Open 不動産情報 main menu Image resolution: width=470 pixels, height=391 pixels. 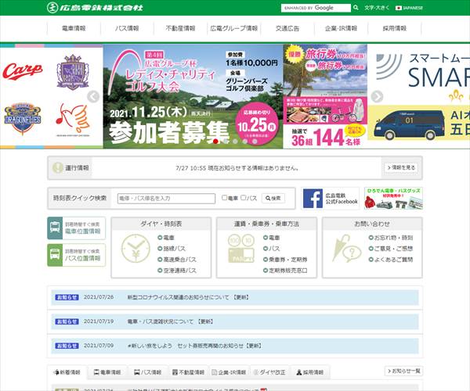180,28
